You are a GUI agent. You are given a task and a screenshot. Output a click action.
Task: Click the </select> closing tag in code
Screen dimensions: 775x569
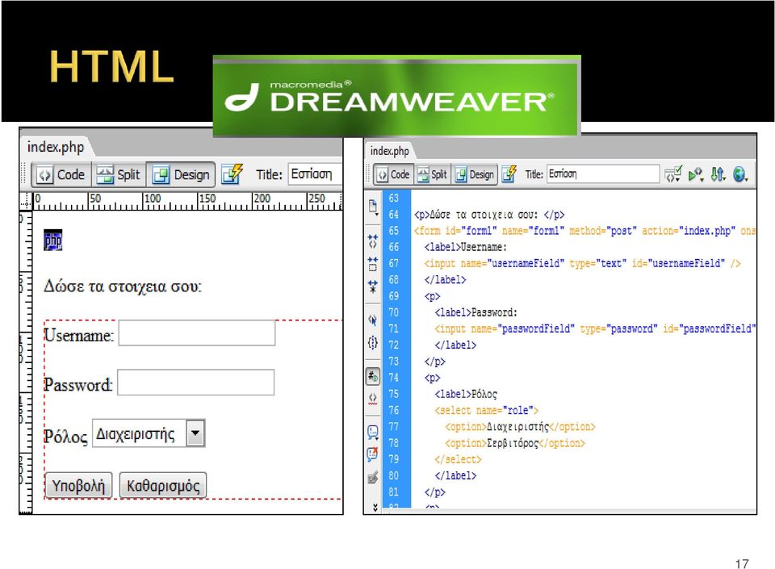tap(458, 459)
